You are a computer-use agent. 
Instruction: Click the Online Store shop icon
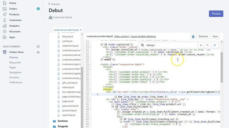click(x=5, y=52)
